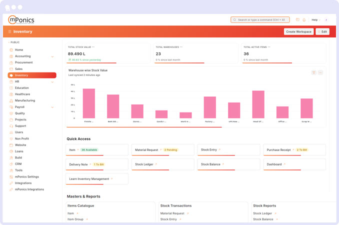
Task: Click the Website sidebar icon
Action: click(11, 145)
